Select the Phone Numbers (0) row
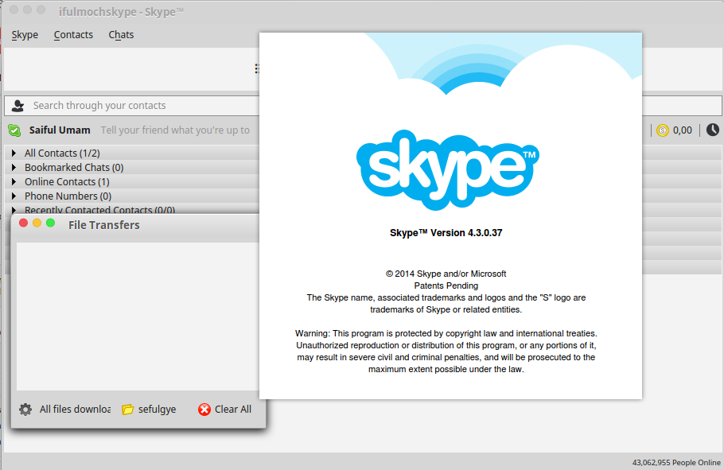Image resolution: width=724 pixels, height=470 pixels. pos(132,196)
